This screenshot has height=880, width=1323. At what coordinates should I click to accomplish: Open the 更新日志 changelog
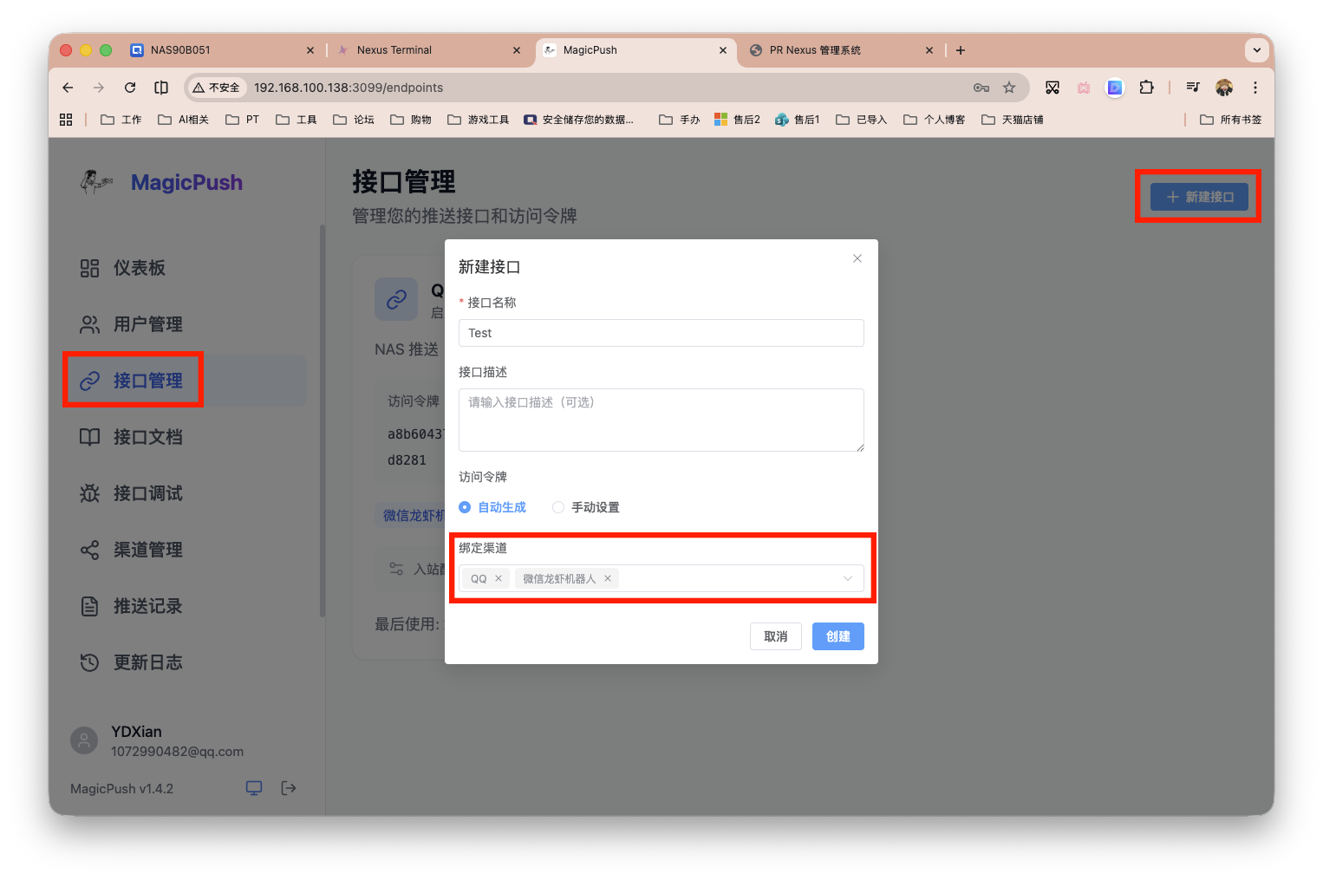[x=147, y=662]
